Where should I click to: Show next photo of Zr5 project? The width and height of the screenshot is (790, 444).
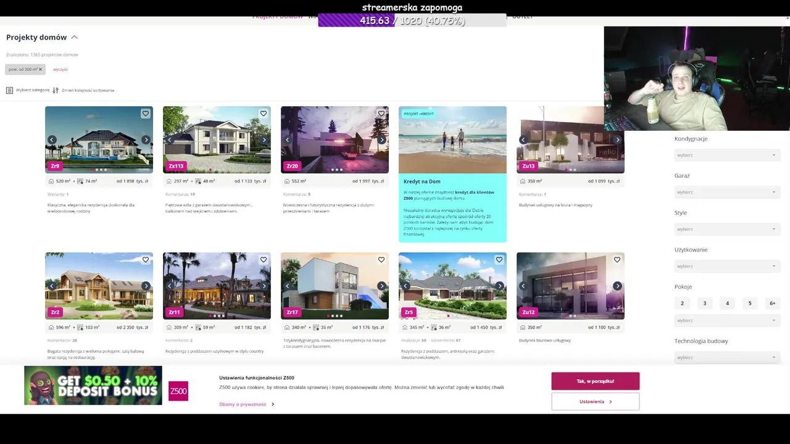click(500, 286)
